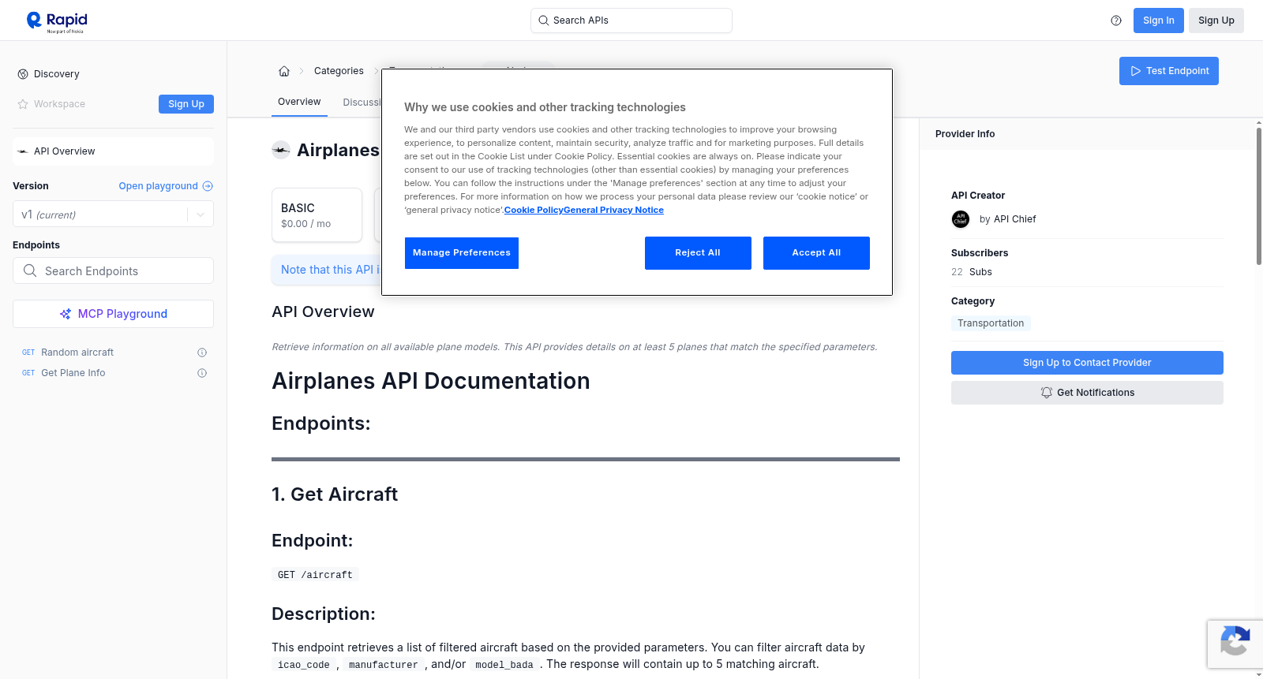Click the magnifier in Search APIs
The image size is (1263, 679).
click(x=543, y=21)
